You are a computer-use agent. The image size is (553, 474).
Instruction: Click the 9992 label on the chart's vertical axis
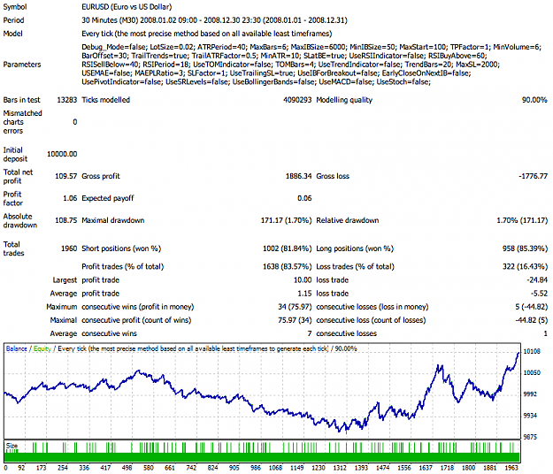(x=530, y=394)
